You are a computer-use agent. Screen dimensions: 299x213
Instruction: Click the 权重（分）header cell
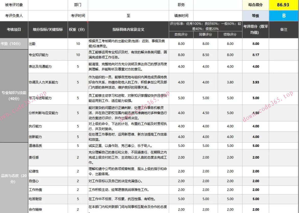77,30
